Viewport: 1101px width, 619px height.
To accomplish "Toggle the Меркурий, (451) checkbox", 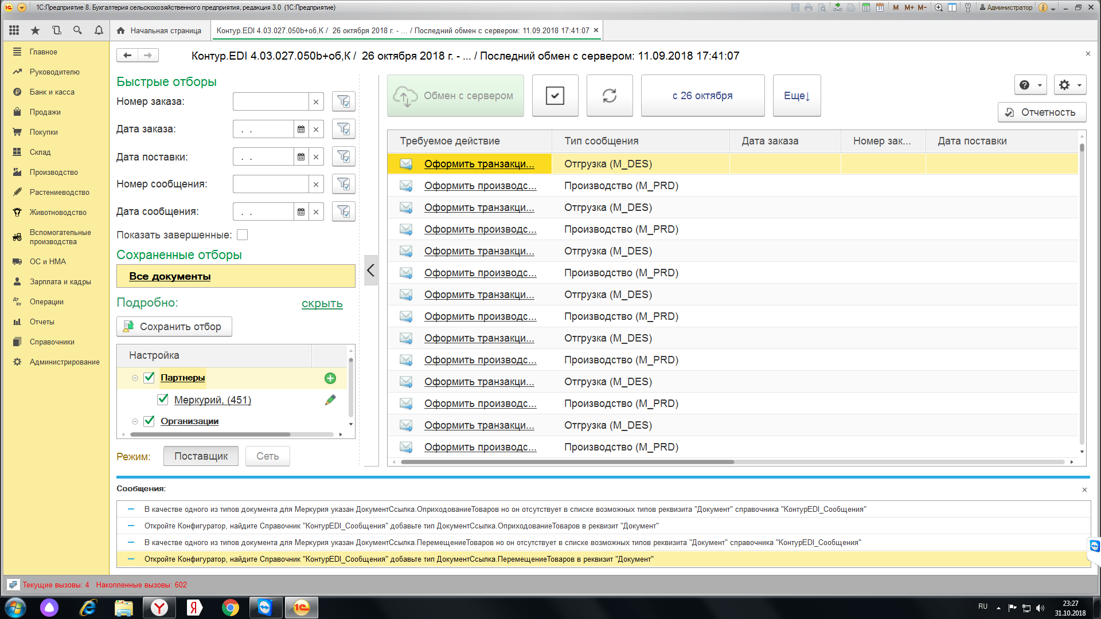I will coord(163,399).
